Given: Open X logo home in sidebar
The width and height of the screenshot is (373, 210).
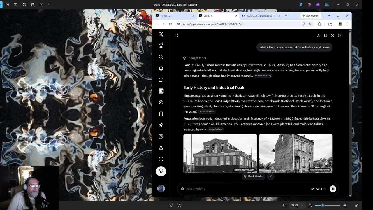Looking at the screenshot, I should 161,34.
